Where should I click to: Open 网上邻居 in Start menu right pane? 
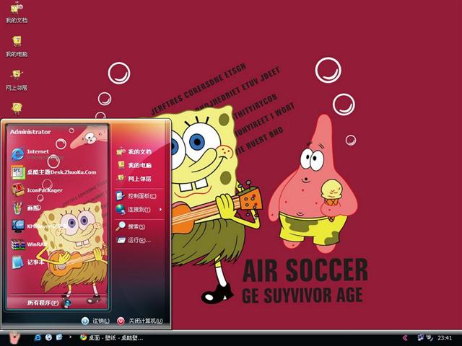134,179
